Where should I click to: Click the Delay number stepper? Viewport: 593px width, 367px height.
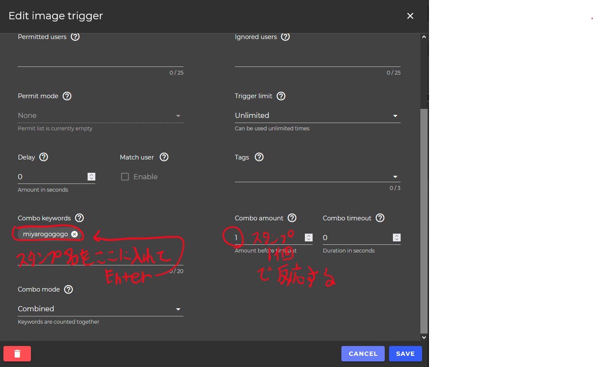tap(91, 177)
